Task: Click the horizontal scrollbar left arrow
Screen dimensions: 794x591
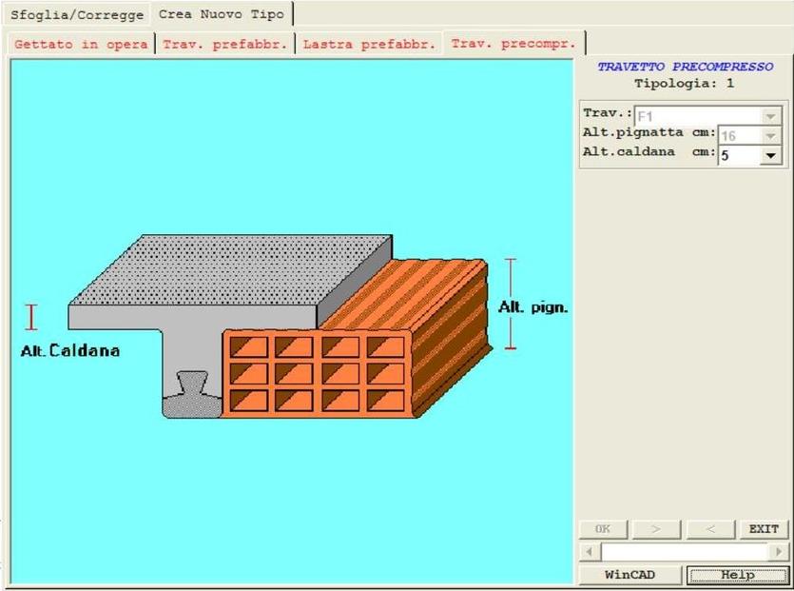Action: tap(589, 552)
